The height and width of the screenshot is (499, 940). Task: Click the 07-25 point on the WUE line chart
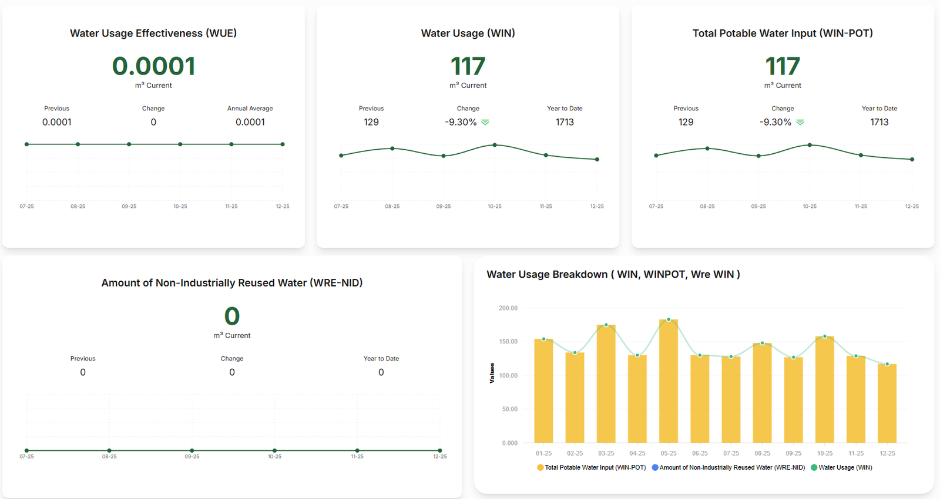point(26,144)
